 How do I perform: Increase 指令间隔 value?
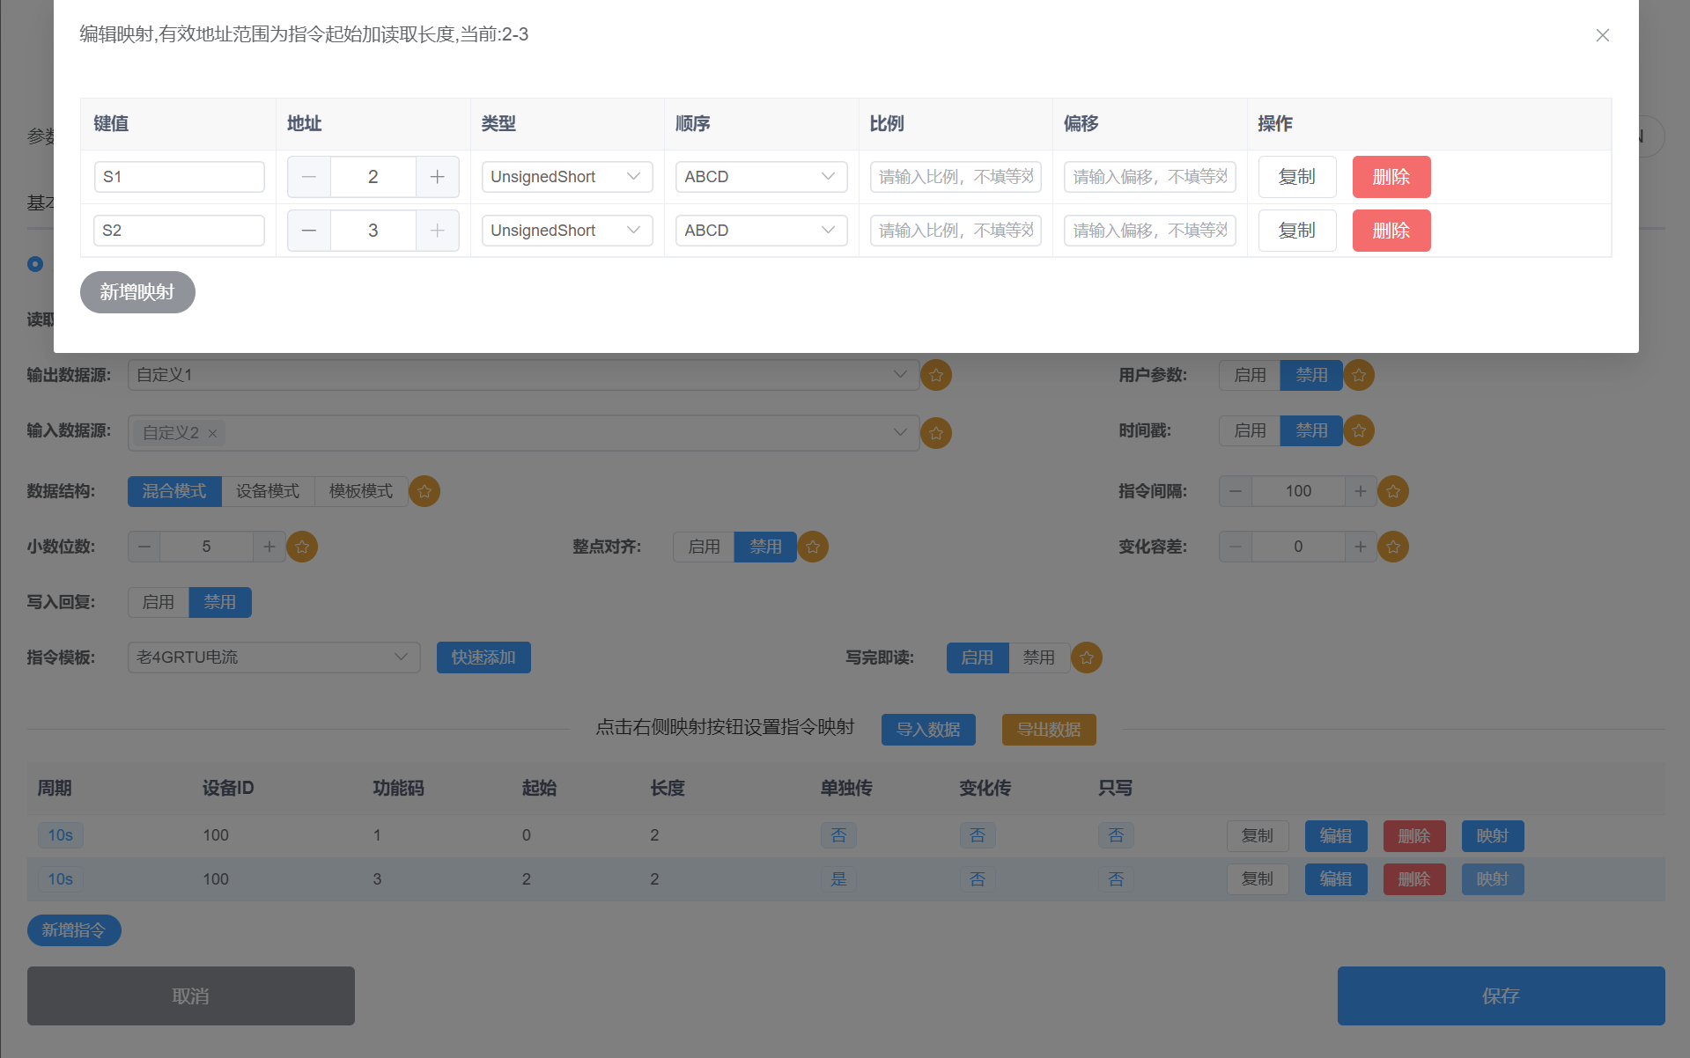click(1360, 491)
